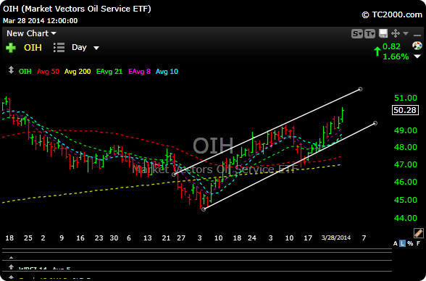Expand the second lower pane up arrow

pyautogui.click(x=11, y=267)
